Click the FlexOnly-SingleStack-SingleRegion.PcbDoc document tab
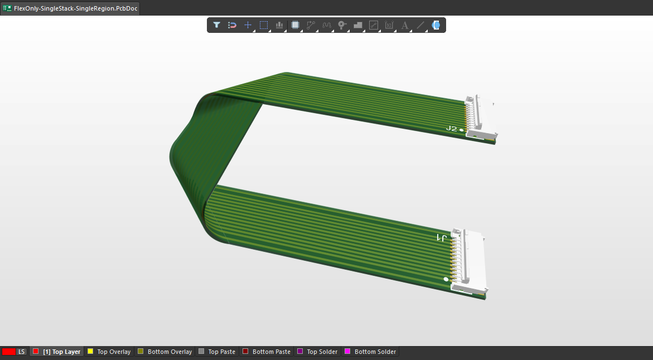This screenshot has width=653, height=360. point(70,8)
